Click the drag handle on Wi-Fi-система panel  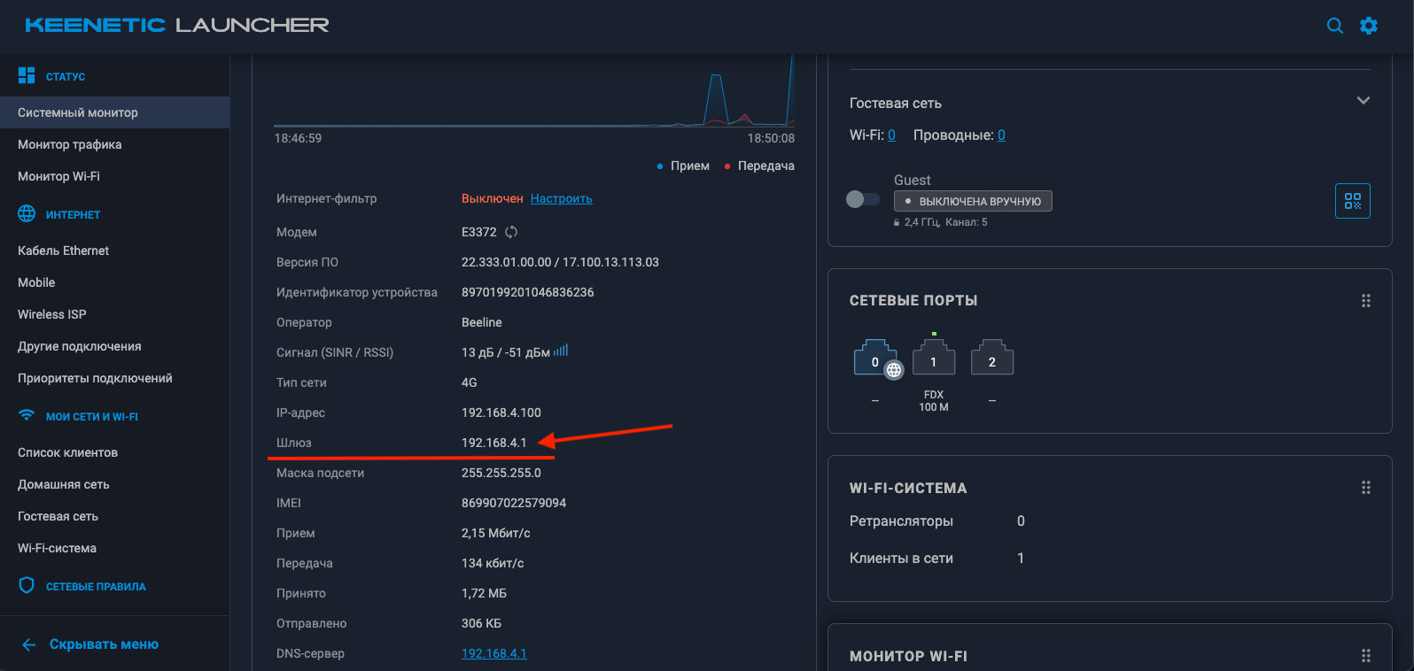[x=1365, y=488]
